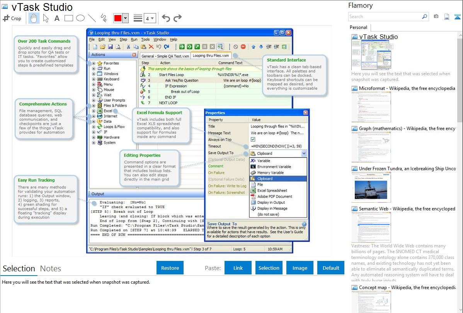Toggle the Always on Top checkbox
Viewport: 463px width, 313px height.
pos(253,140)
